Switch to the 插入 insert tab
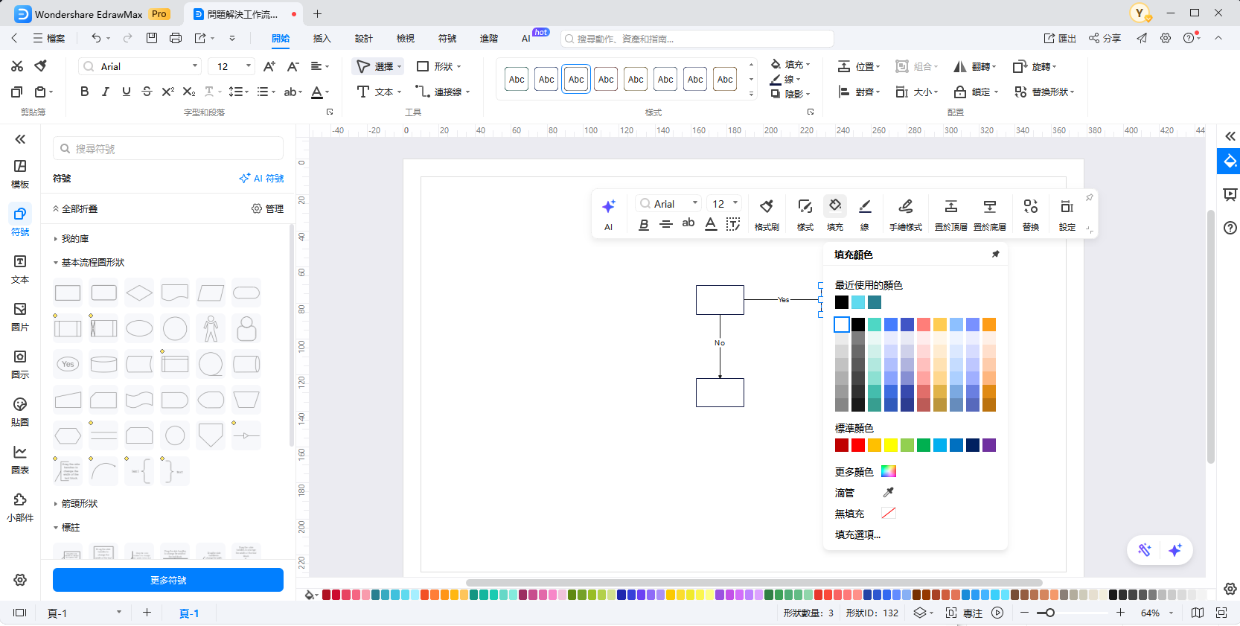1240x626 pixels. pyautogui.click(x=322, y=38)
